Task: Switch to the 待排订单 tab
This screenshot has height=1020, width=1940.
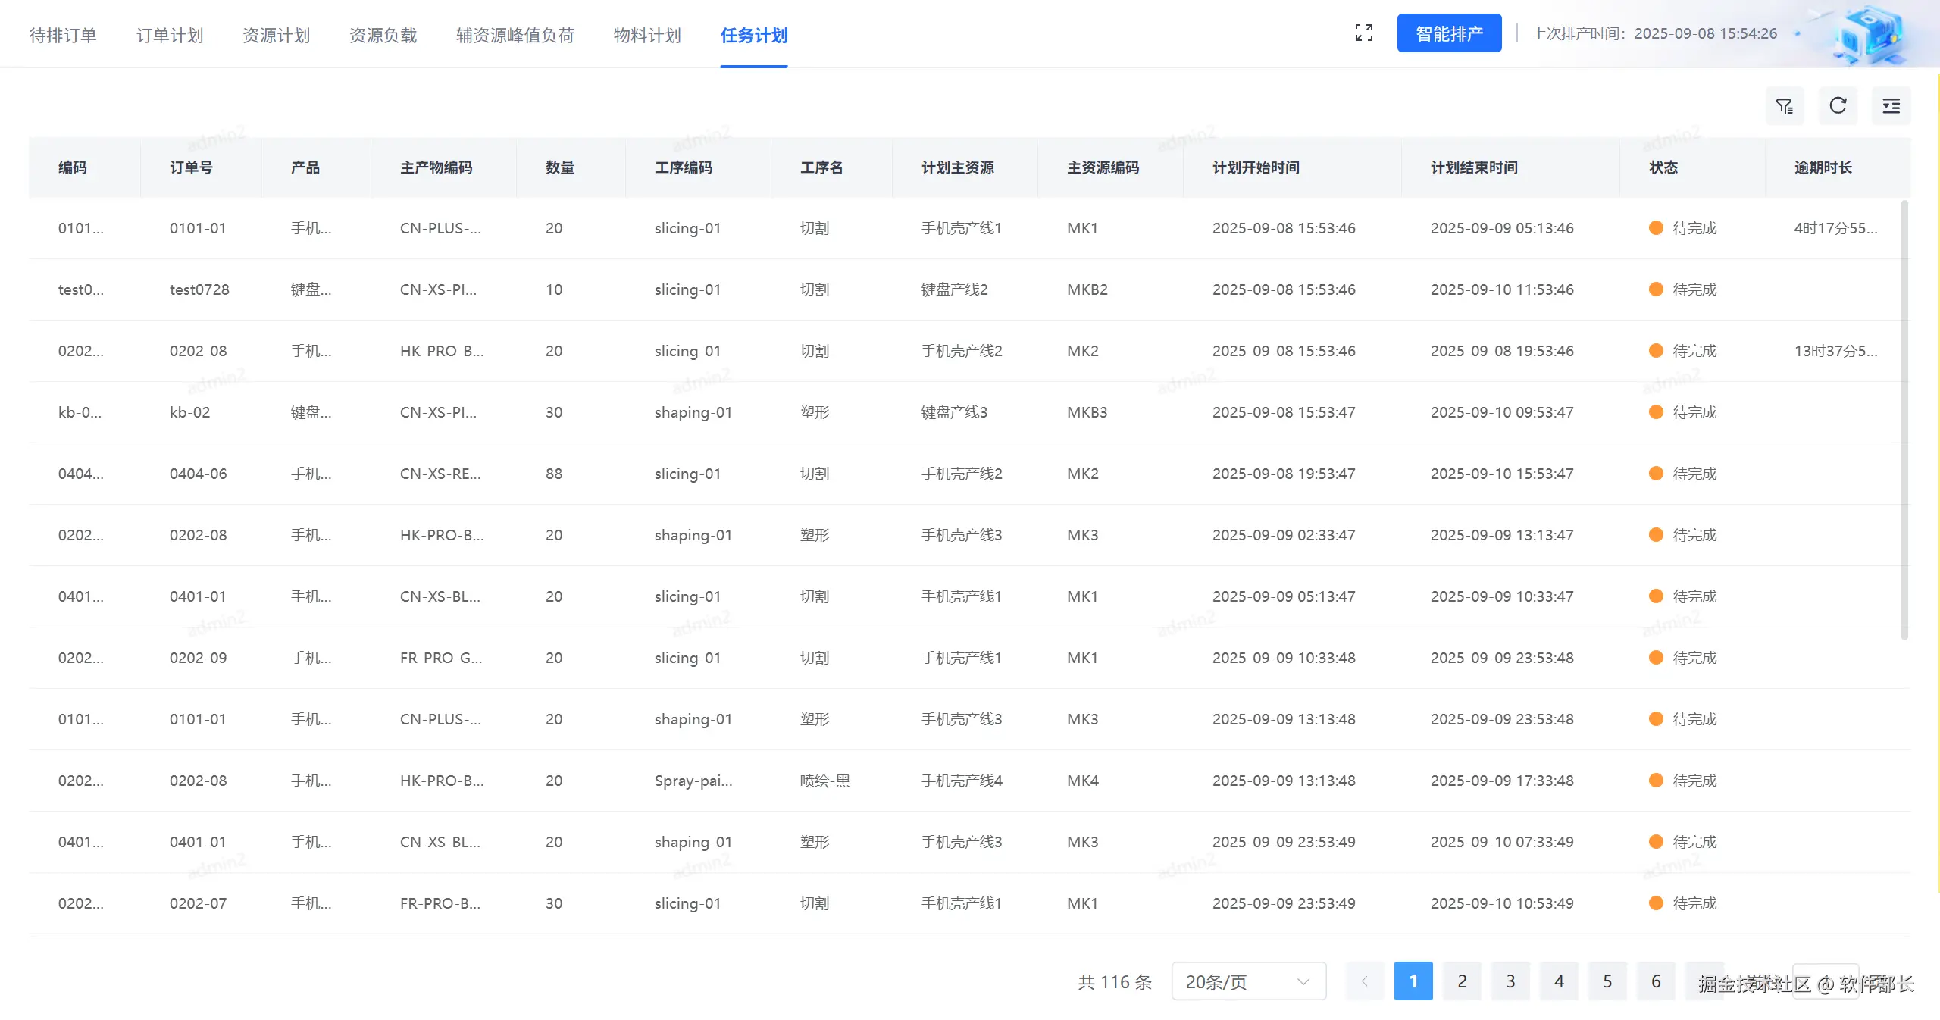Action: click(63, 36)
